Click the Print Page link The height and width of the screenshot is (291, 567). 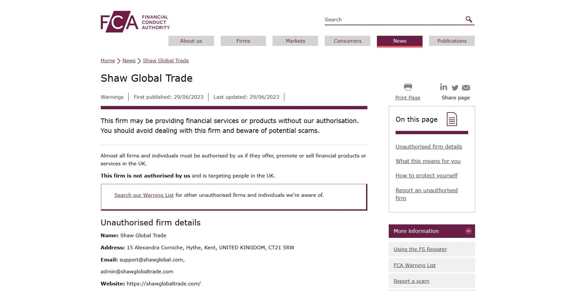point(408,98)
